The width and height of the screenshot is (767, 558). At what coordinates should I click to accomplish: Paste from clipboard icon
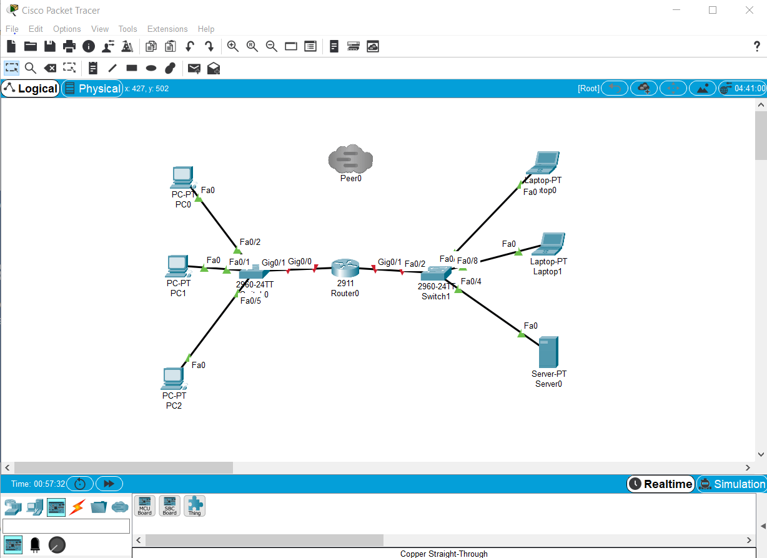(x=171, y=46)
